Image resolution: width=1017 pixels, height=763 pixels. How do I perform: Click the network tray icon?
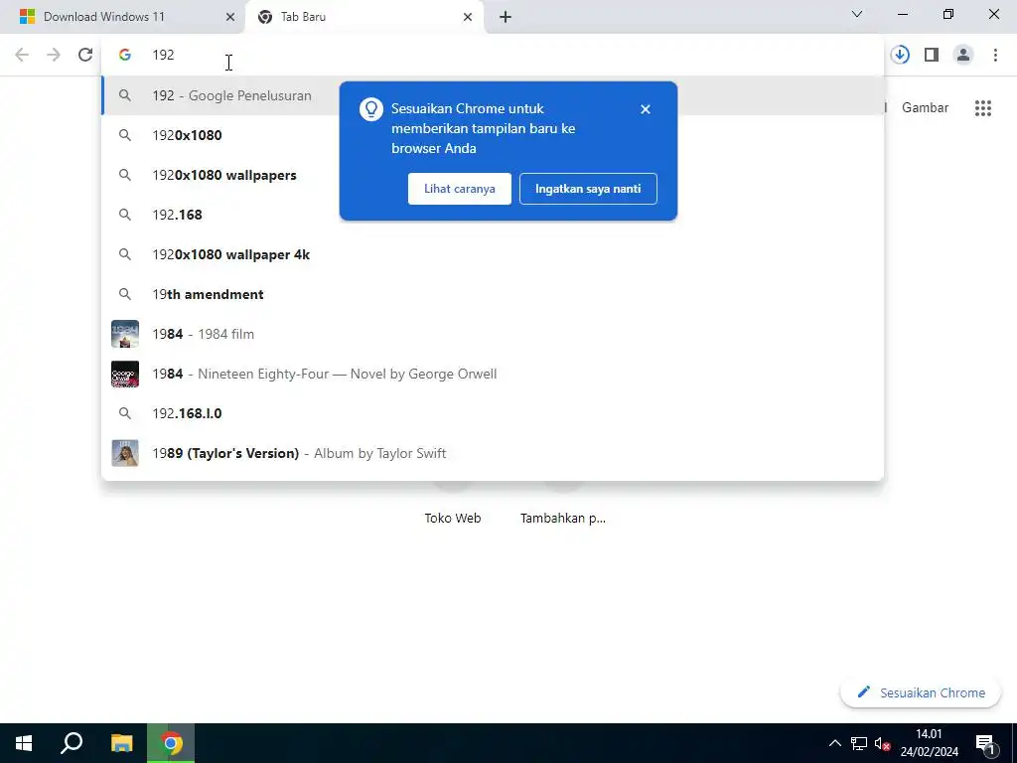[859, 743]
